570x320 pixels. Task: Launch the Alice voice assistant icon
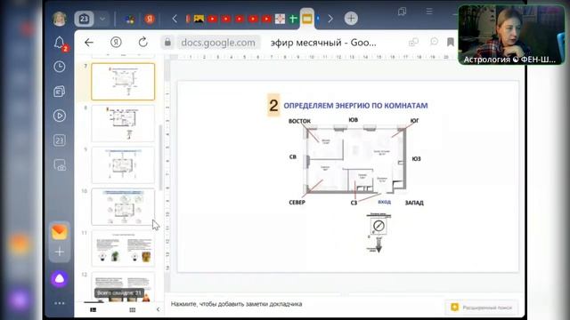[60, 279]
